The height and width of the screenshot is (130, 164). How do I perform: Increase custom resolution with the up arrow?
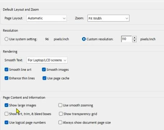pos(135,38)
